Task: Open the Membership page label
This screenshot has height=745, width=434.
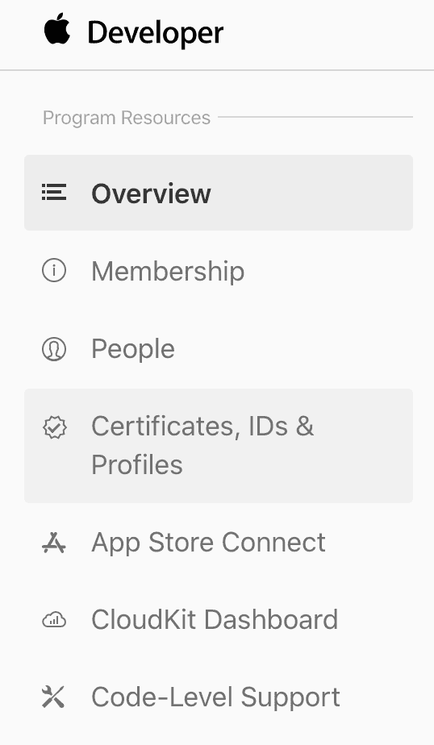Action: click(x=168, y=271)
